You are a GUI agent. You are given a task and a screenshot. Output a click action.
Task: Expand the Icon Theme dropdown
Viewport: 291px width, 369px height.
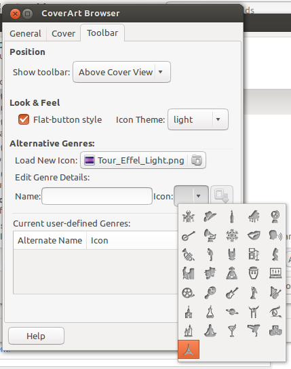point(198,119)
